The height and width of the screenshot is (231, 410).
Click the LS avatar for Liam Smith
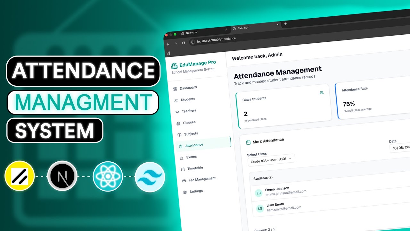tap(260, 209)
